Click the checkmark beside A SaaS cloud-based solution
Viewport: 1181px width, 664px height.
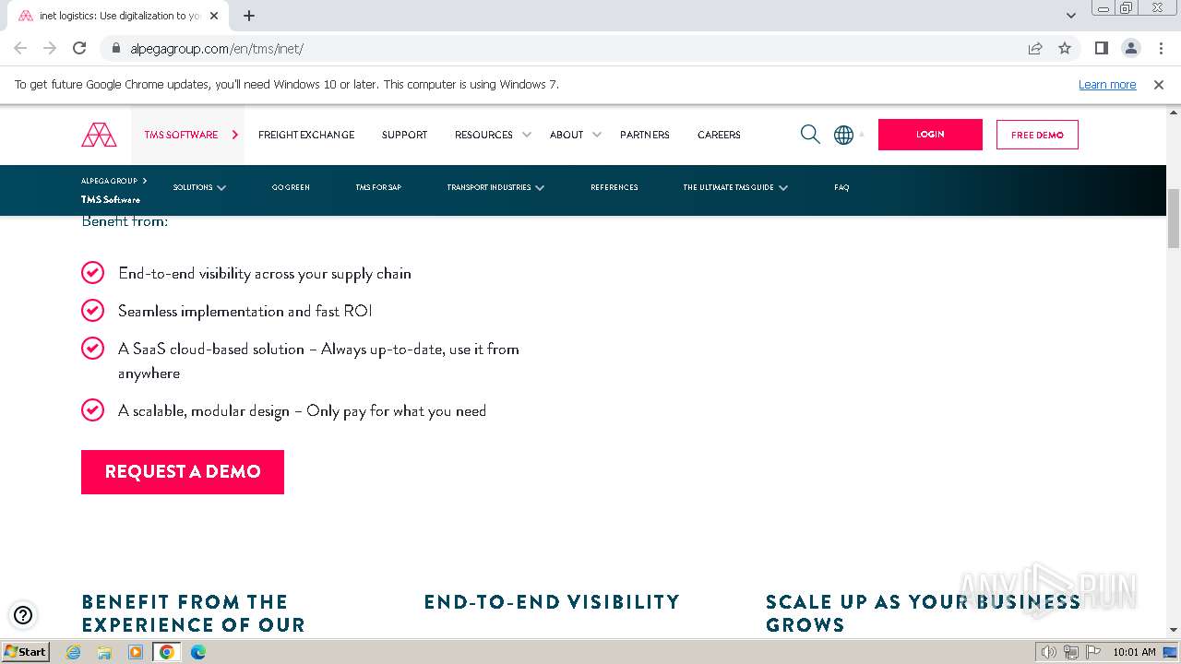[92, 348]
